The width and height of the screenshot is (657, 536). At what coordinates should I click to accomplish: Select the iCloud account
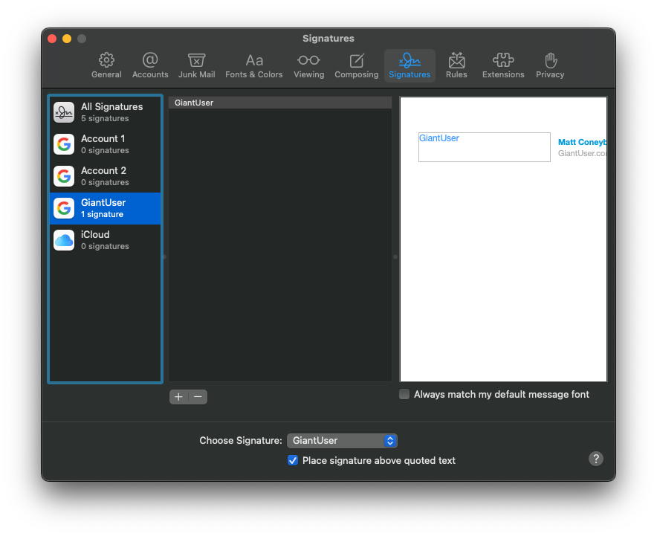click(105, 240)
